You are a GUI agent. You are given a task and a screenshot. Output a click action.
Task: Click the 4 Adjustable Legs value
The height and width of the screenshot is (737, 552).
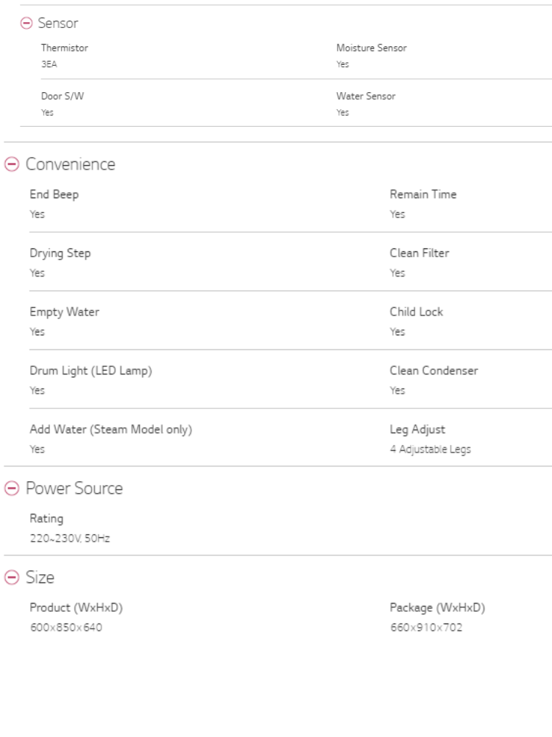[430, 450]
